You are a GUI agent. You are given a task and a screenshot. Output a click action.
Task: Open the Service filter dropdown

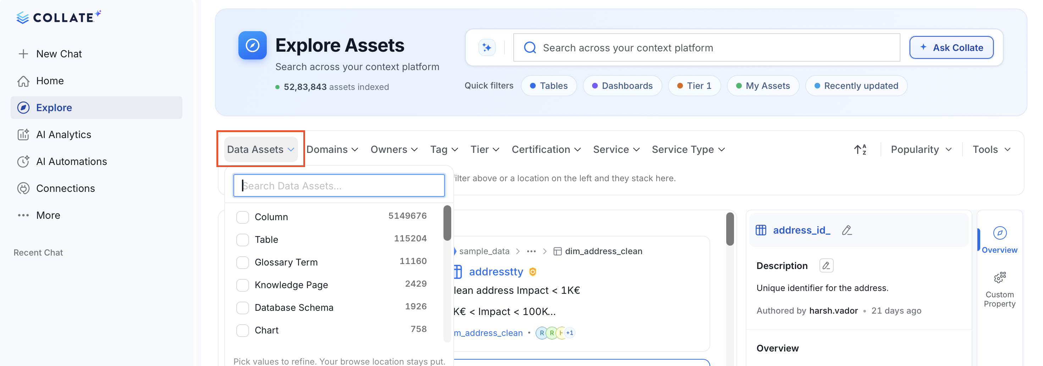[616, 149]
